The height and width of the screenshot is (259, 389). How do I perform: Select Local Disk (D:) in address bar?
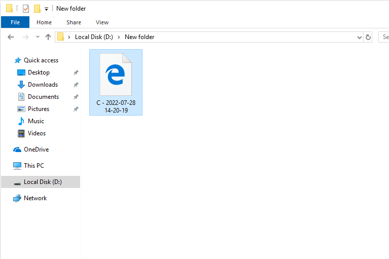tap(94, 37)
